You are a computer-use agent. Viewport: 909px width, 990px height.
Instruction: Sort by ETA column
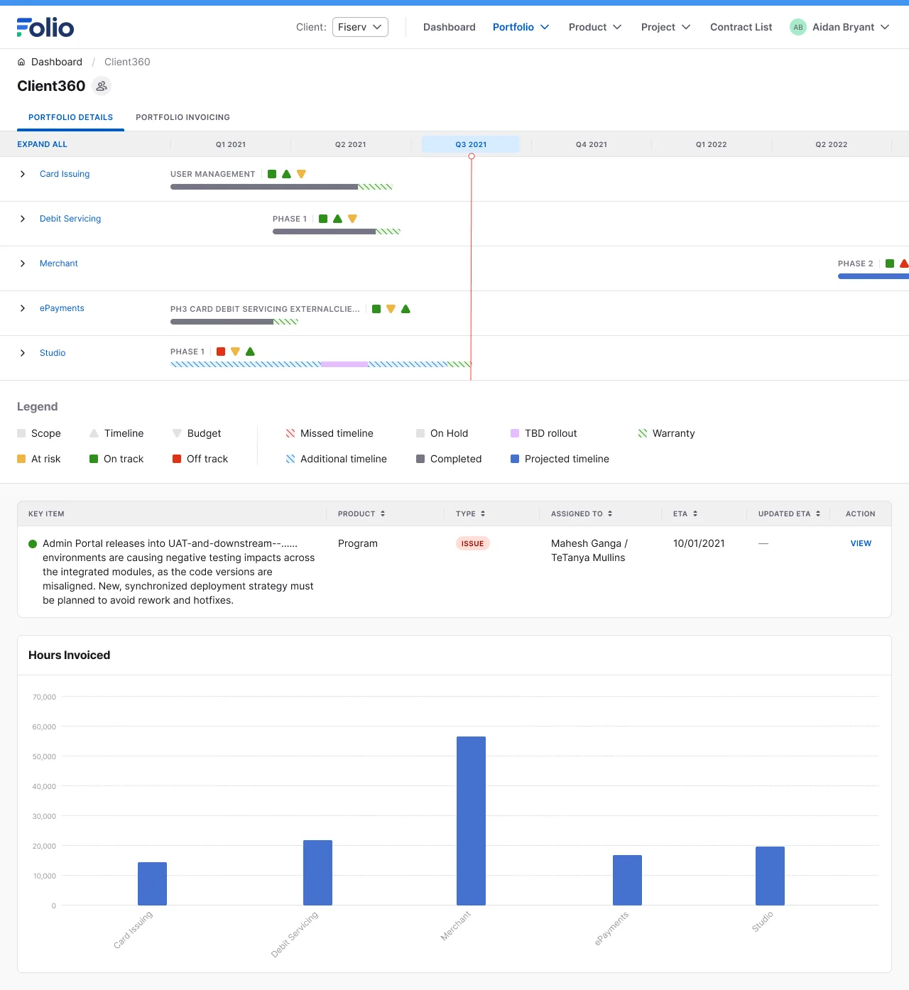[x=695, y=513]
